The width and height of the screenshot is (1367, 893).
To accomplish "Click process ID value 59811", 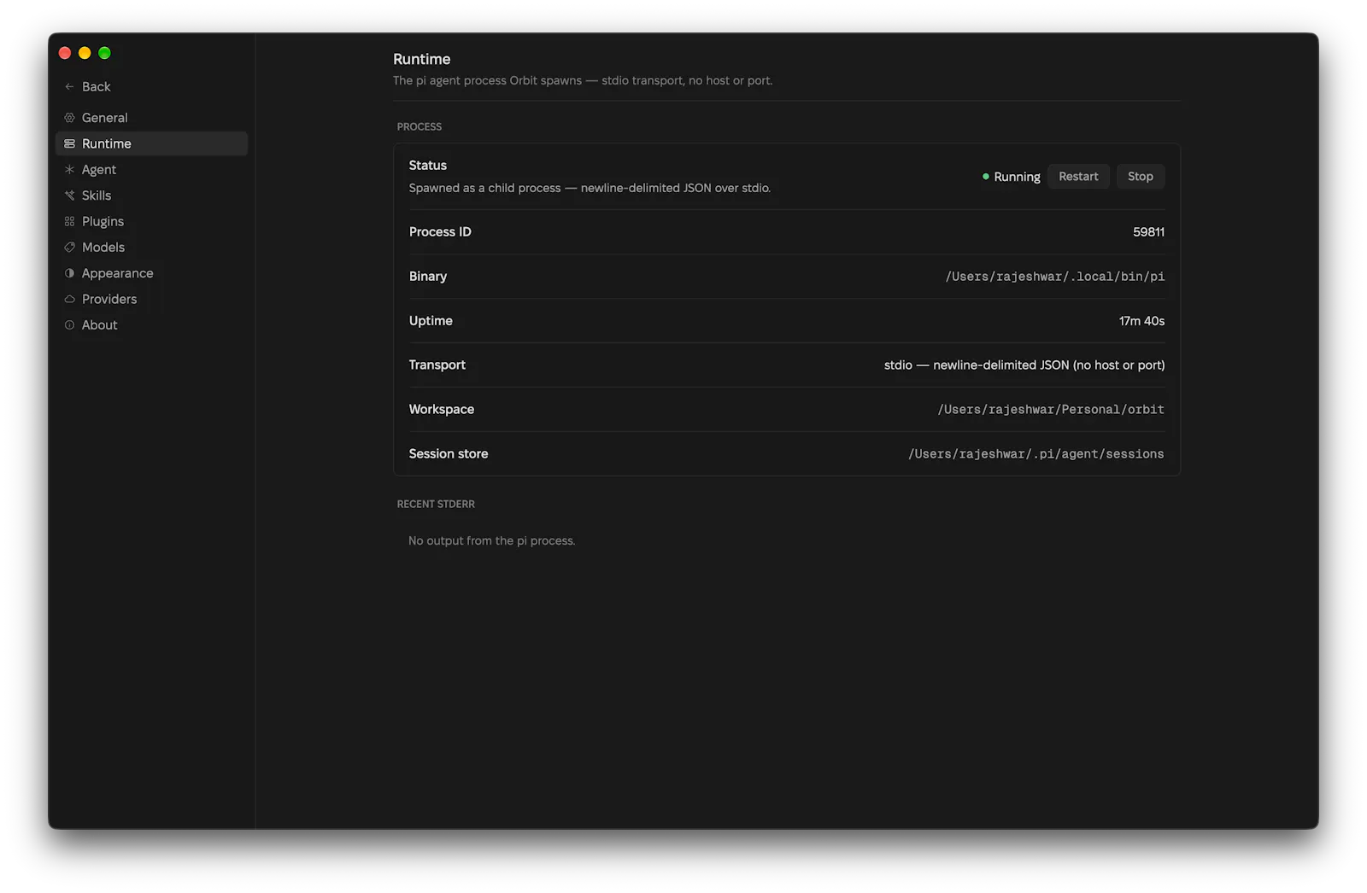I will point(1148,232).
